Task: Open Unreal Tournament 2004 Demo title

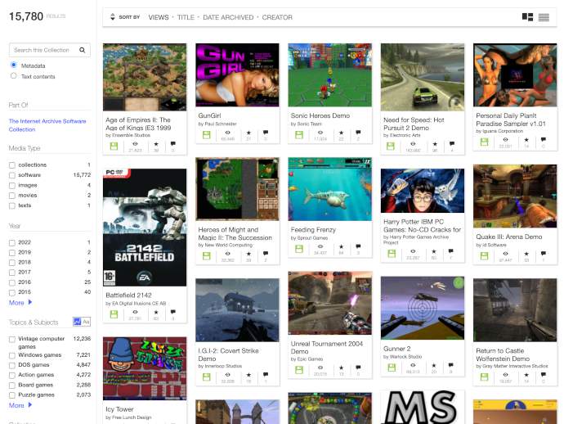Action: click(327, 347)
